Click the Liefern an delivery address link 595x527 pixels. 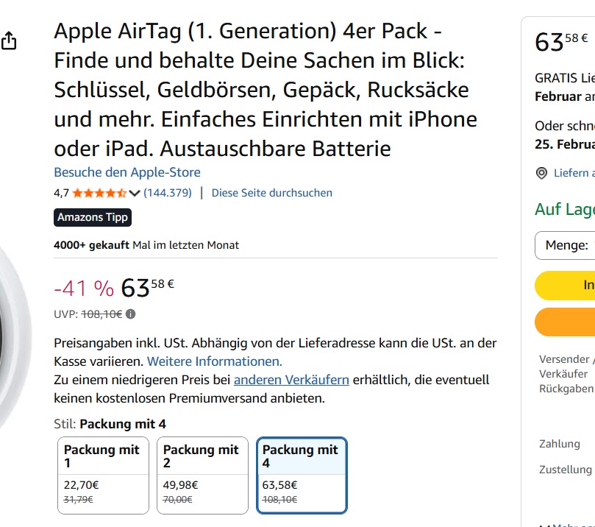[574, 173]
